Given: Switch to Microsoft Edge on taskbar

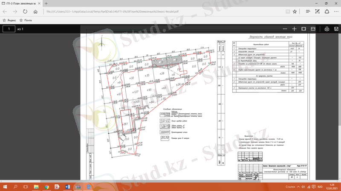Looking at the screenshot, I should point(89,187).
